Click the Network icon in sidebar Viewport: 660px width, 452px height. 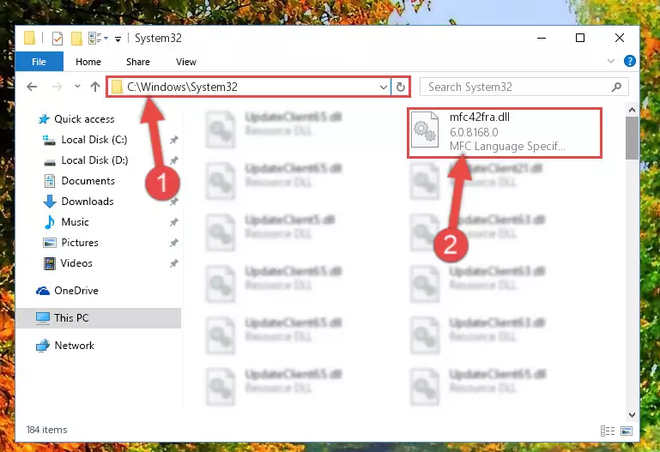click(43, 346)
